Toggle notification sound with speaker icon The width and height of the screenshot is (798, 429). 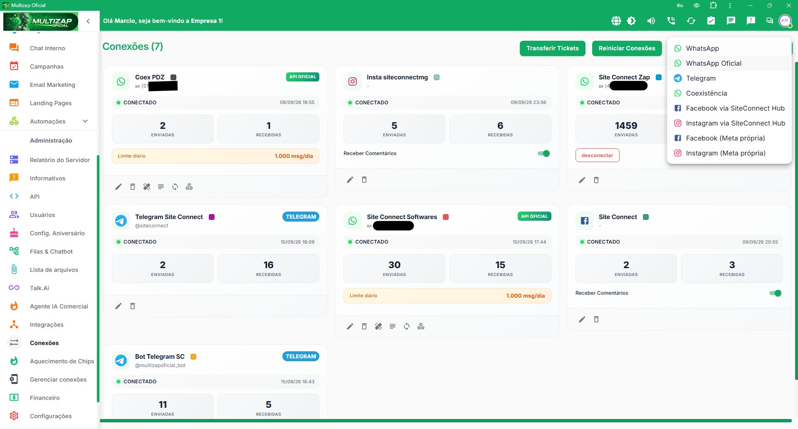pos(651,21)
